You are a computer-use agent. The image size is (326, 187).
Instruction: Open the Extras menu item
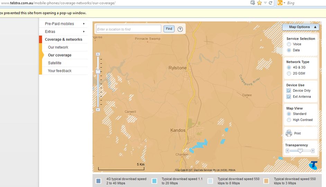[50, 31]
